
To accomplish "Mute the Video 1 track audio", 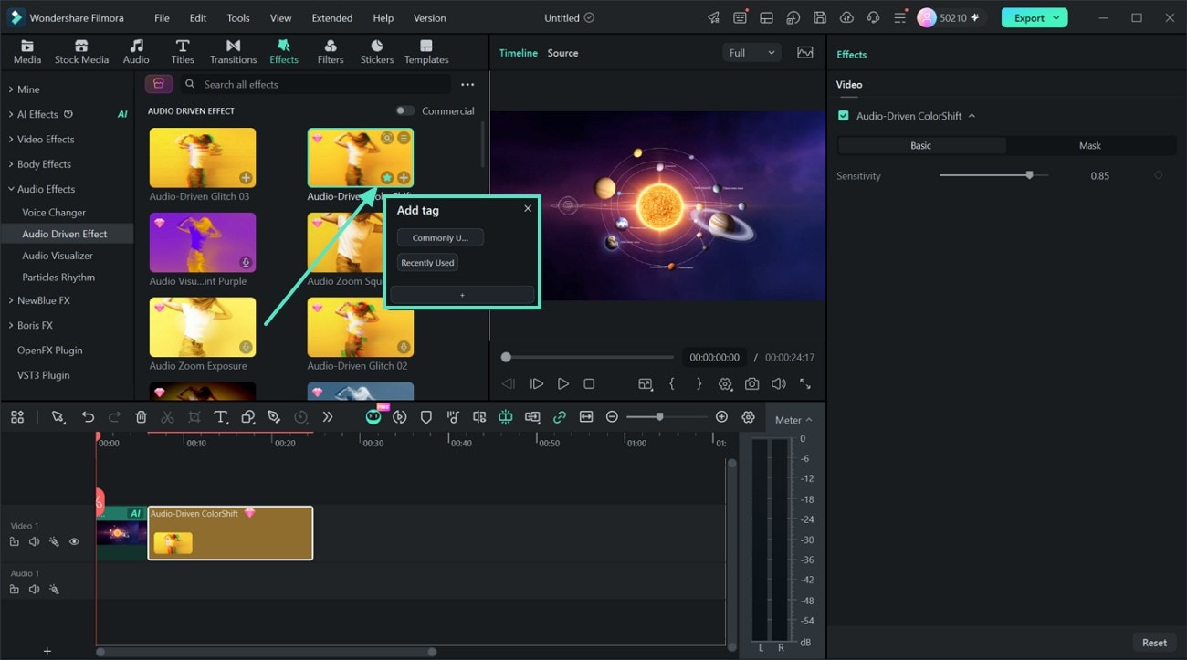I will 34,542.
